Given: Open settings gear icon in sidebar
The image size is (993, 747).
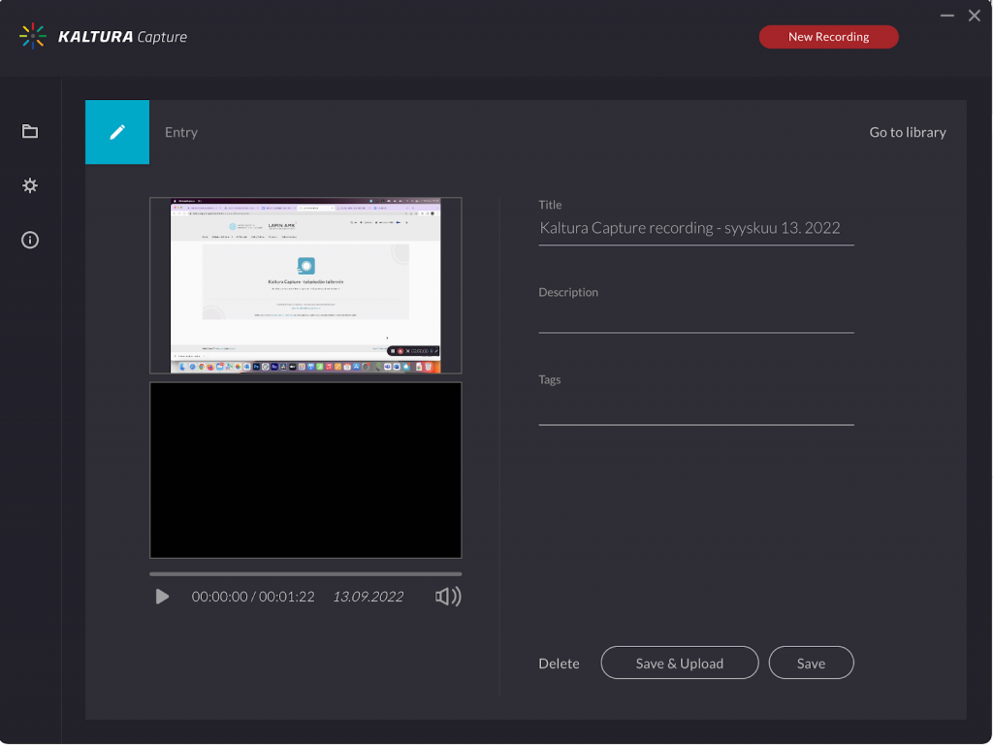Looking at the screenshot, I should [x=30, y=185].
